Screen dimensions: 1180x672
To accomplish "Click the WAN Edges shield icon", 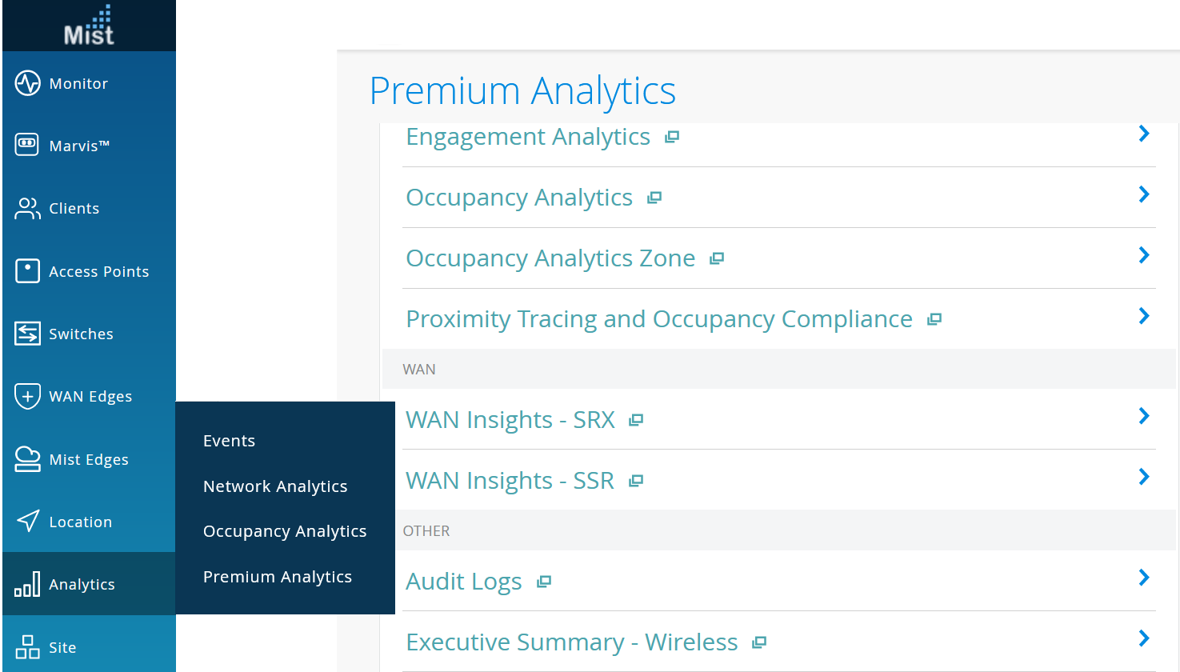I will tap(27, 396).
